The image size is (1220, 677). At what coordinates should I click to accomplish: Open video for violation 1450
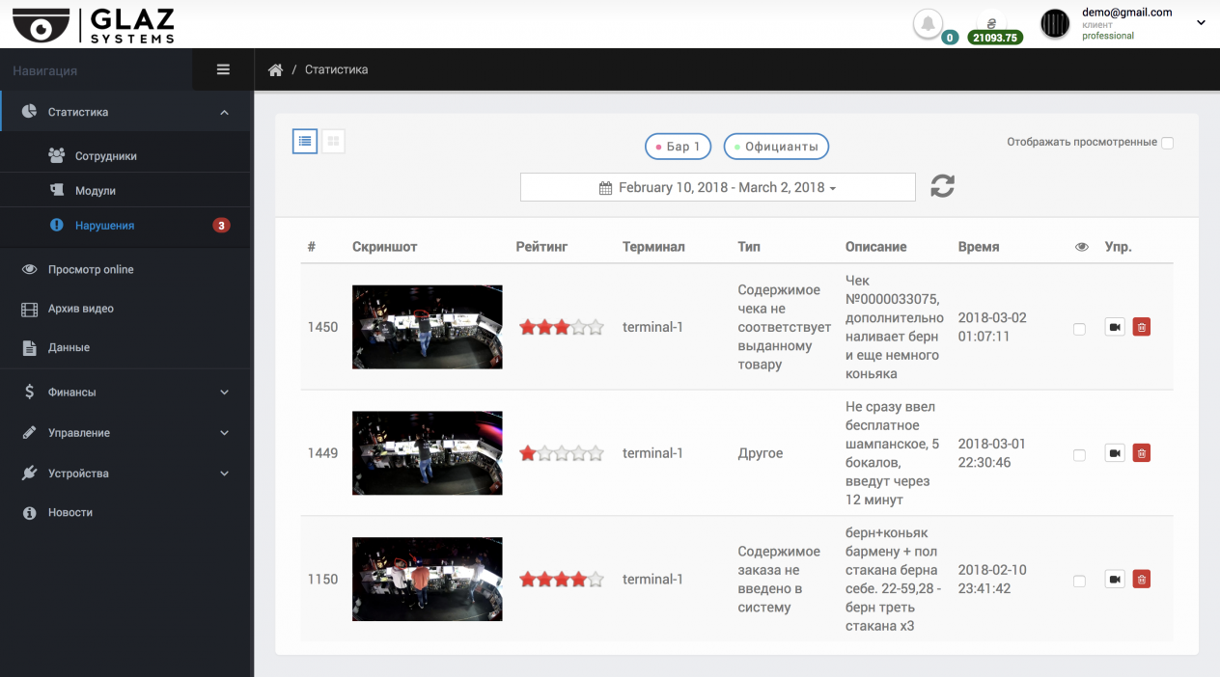tap(1115, 327)
